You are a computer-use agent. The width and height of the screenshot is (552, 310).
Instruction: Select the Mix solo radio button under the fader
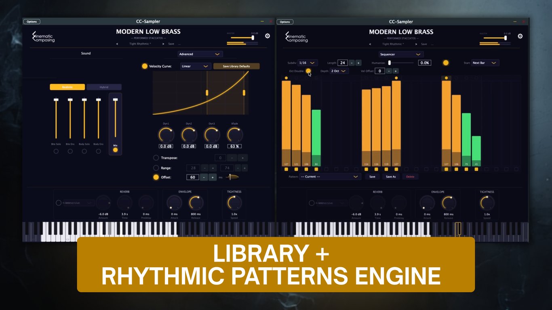coord(115,149)
